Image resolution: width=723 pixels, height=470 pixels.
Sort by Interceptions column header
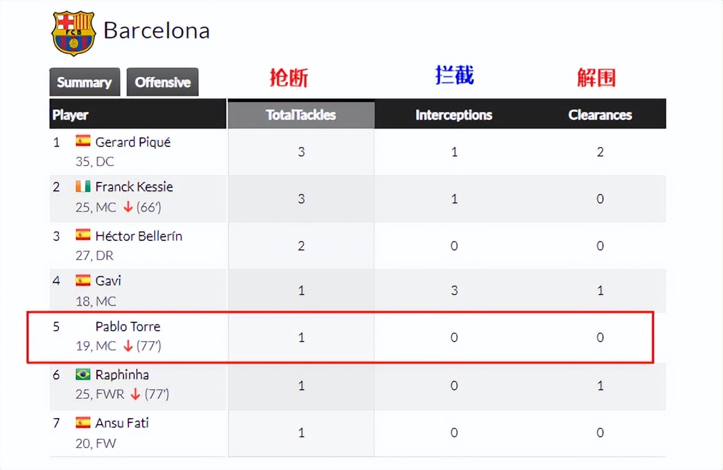click(x=454, y=114)
